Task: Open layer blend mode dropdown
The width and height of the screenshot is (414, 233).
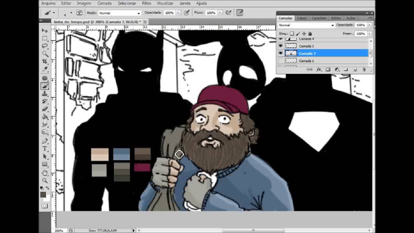Action: (306, 25)
